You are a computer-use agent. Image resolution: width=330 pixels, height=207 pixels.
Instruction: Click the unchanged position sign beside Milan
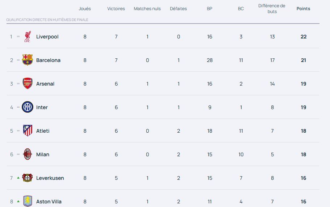(18, 154)
